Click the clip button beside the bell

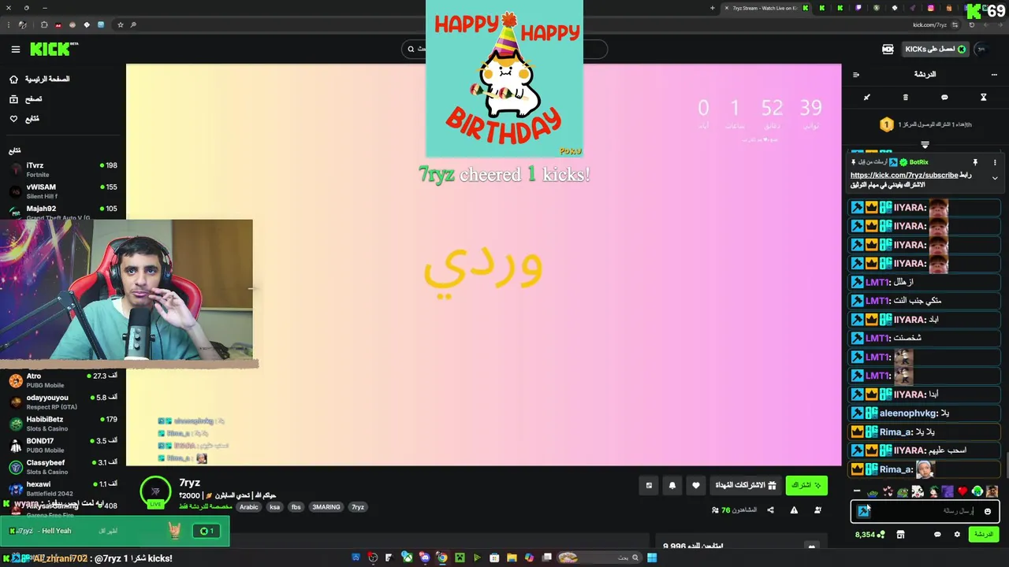click(x=649, y=485)
